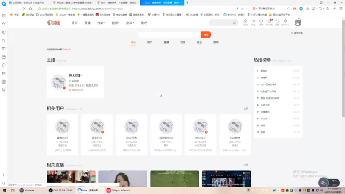Open Douyu followed heart icon
Viewport: 345px width, 194px height.
253,22
